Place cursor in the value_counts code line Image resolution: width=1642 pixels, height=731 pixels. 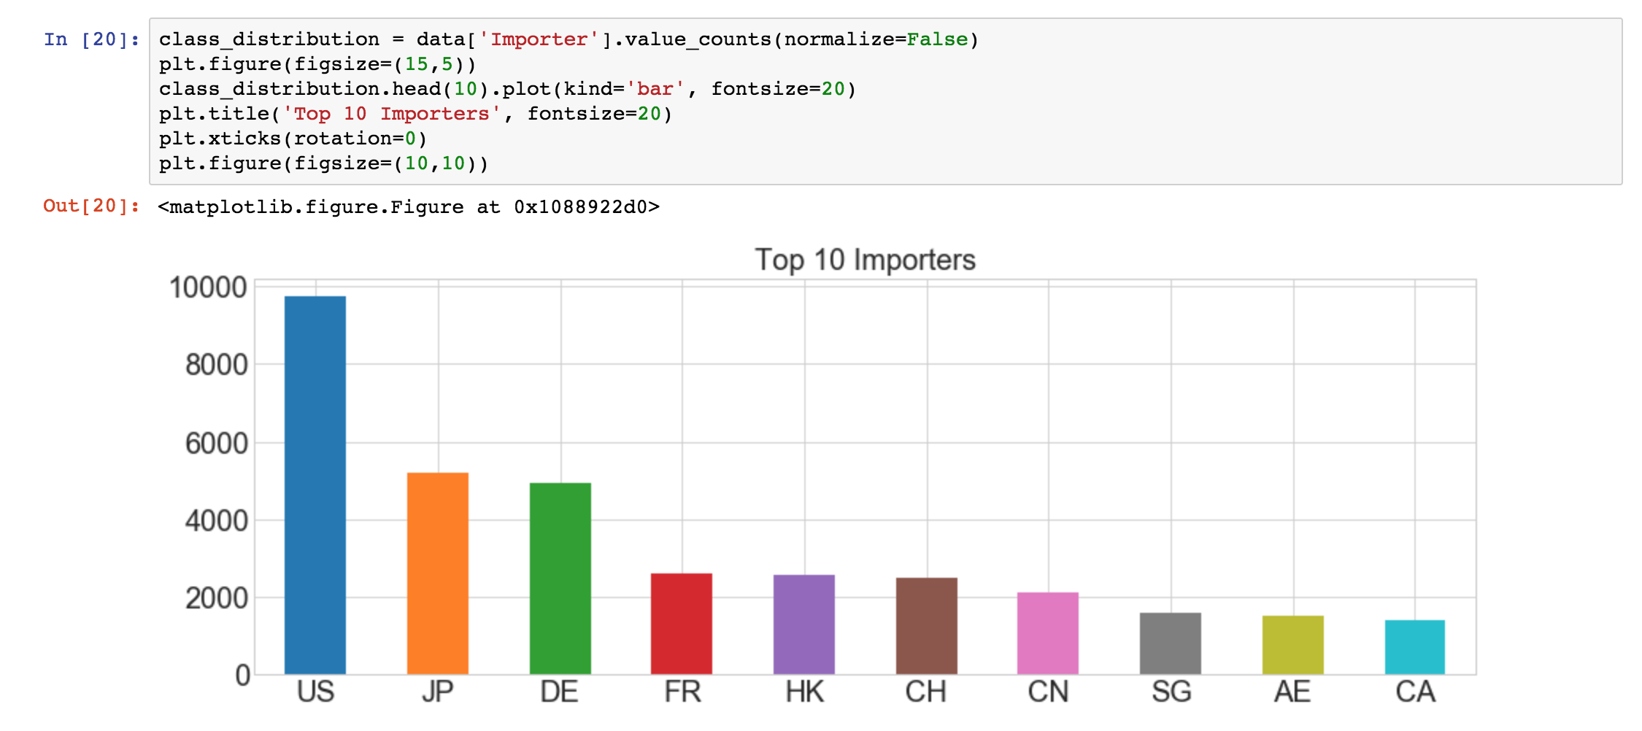click(x=568, y=39)
